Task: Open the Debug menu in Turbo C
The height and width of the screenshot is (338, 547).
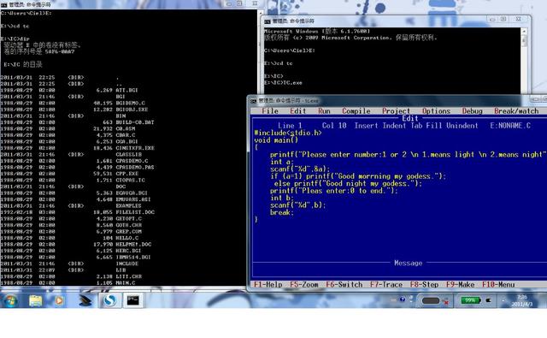Action: tap(473, 111)
